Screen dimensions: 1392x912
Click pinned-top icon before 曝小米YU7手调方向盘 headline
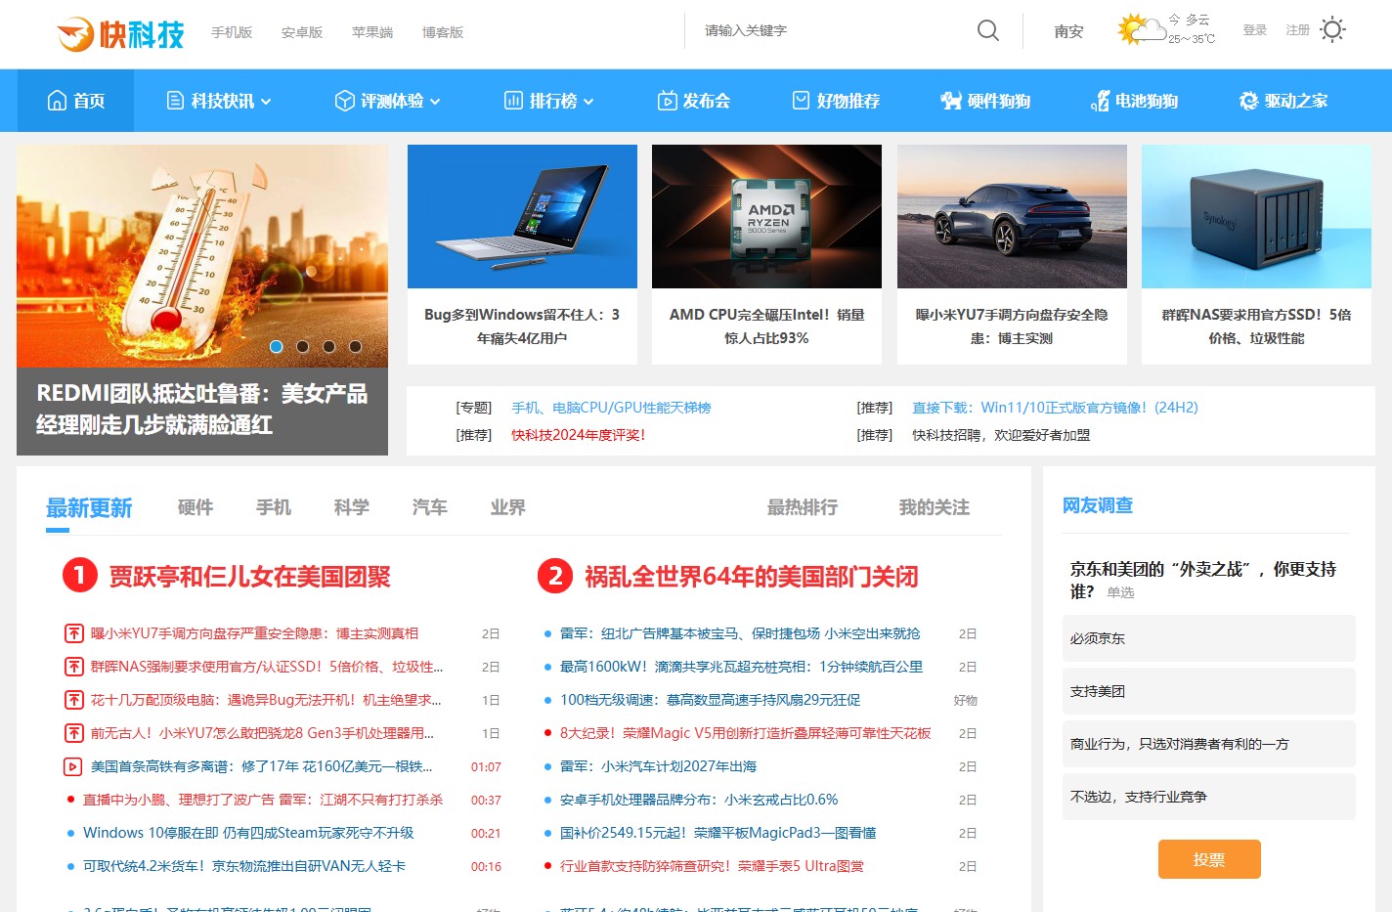pyautogui.click(x=73, y=633)
